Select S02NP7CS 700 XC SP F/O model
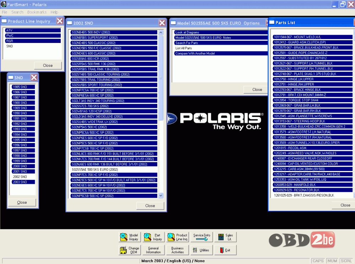 [x=114, y=175]
